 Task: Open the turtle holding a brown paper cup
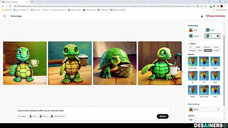[70, 63]
